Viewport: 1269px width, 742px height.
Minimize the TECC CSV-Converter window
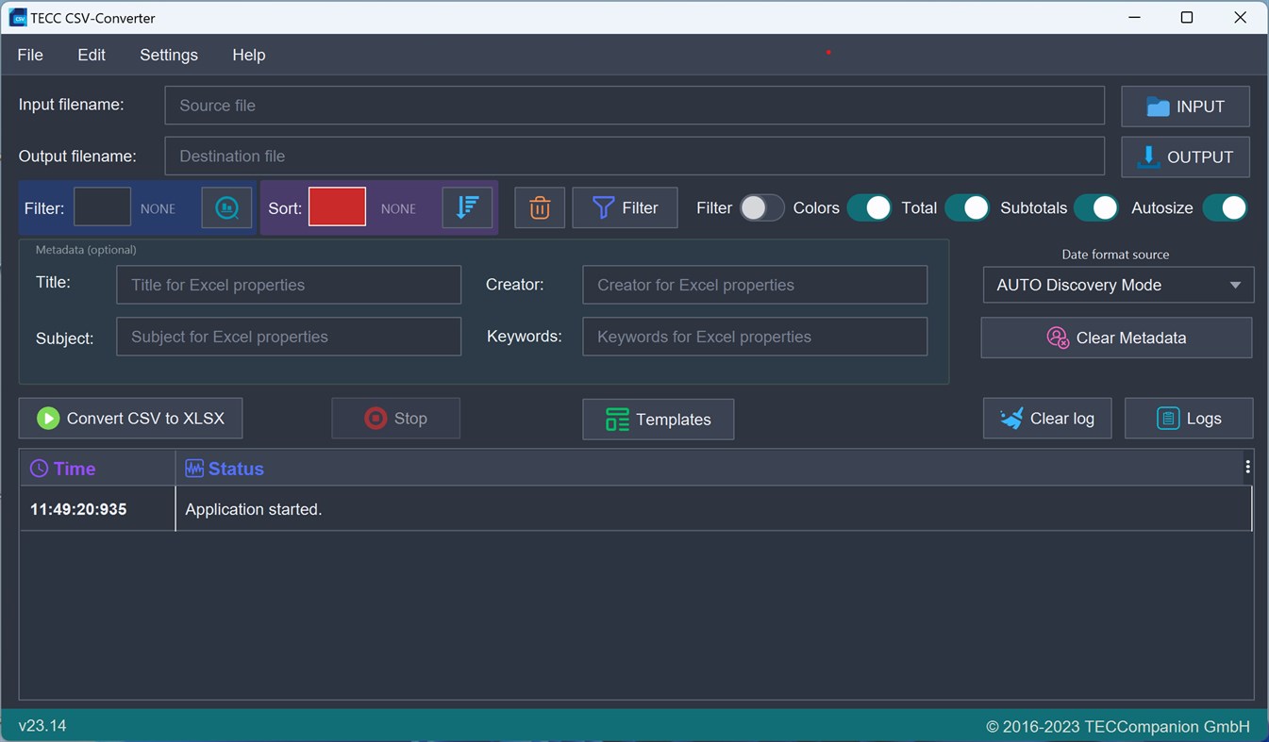pyautogui.click(x=1134, y=18)
